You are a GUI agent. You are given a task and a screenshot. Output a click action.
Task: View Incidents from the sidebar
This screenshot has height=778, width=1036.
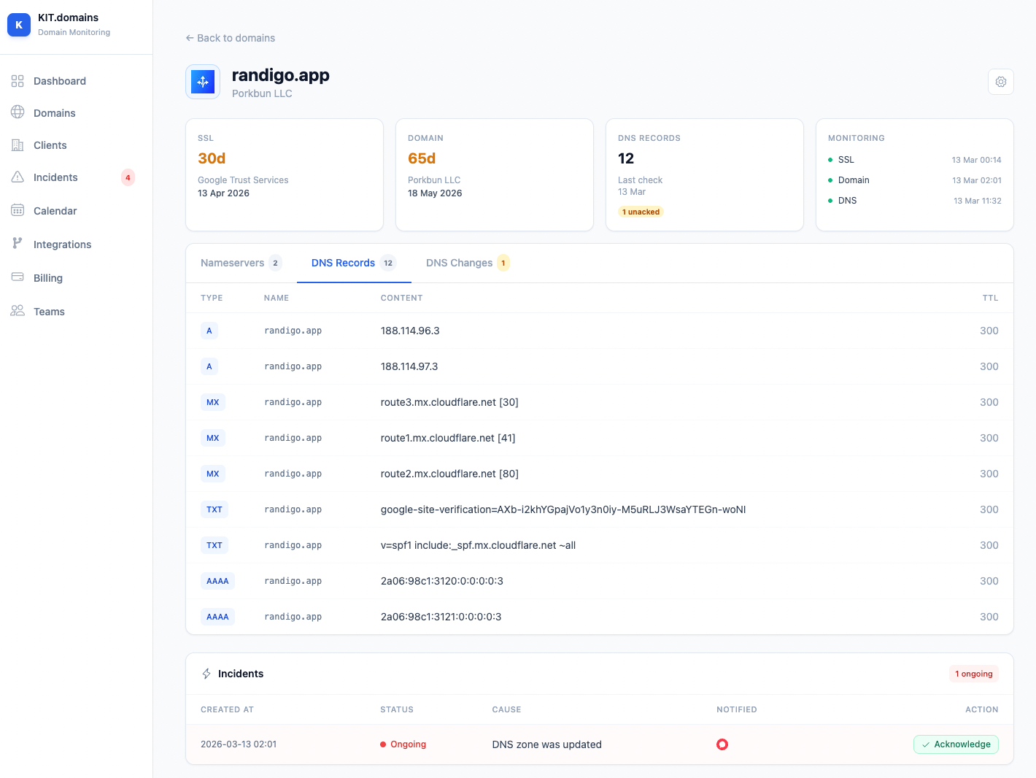click(55, 177)
